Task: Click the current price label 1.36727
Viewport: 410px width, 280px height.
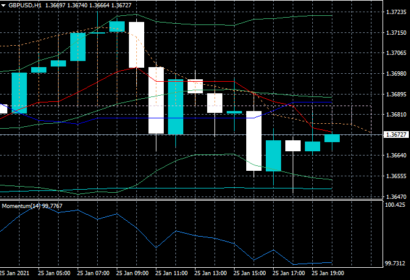Action: click(396, 135)
